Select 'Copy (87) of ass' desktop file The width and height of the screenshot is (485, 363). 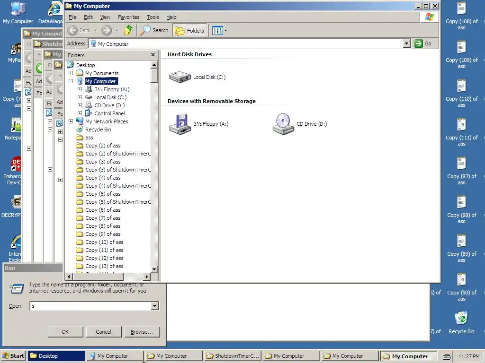pos(461,171)
